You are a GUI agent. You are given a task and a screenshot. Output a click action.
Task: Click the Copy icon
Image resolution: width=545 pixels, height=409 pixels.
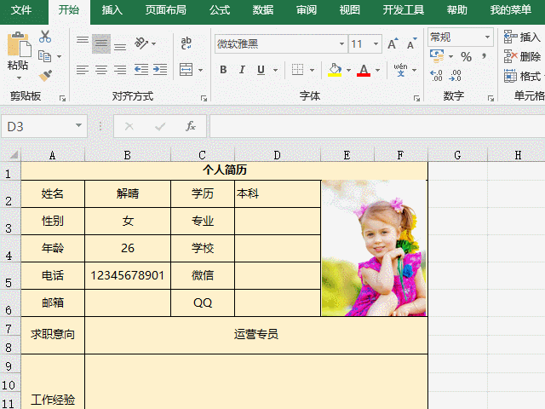(44, 56)
